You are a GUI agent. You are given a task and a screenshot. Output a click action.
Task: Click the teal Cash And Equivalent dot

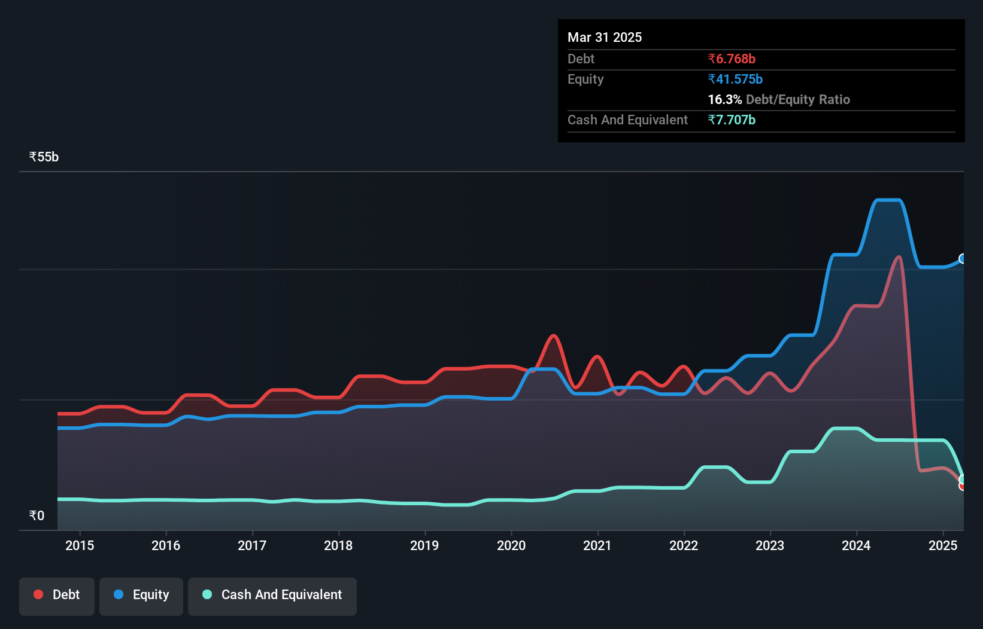point(207,594)
